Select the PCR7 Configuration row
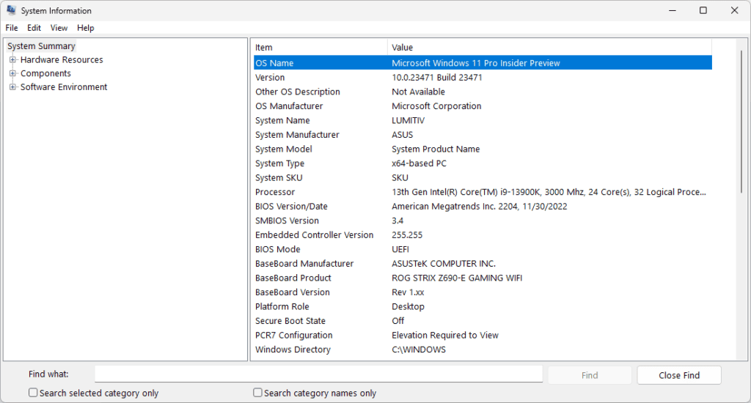The image size is (751, 403). click(483, 336)
